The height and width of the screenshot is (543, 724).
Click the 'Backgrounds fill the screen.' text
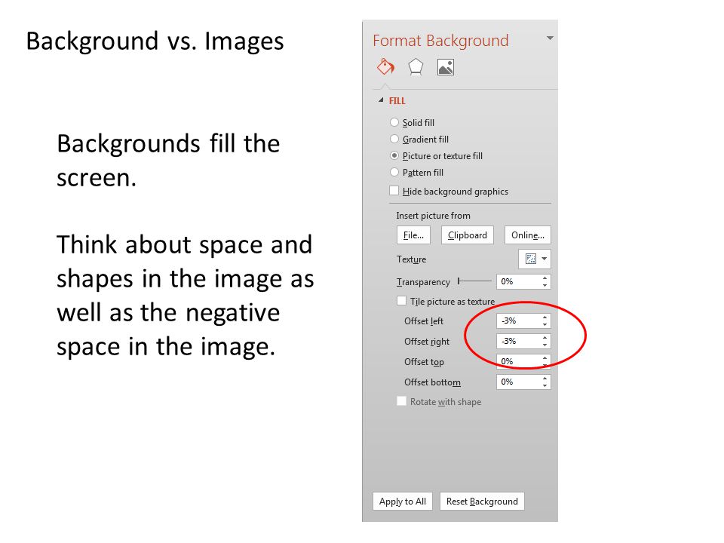click(x=168, y=160)
